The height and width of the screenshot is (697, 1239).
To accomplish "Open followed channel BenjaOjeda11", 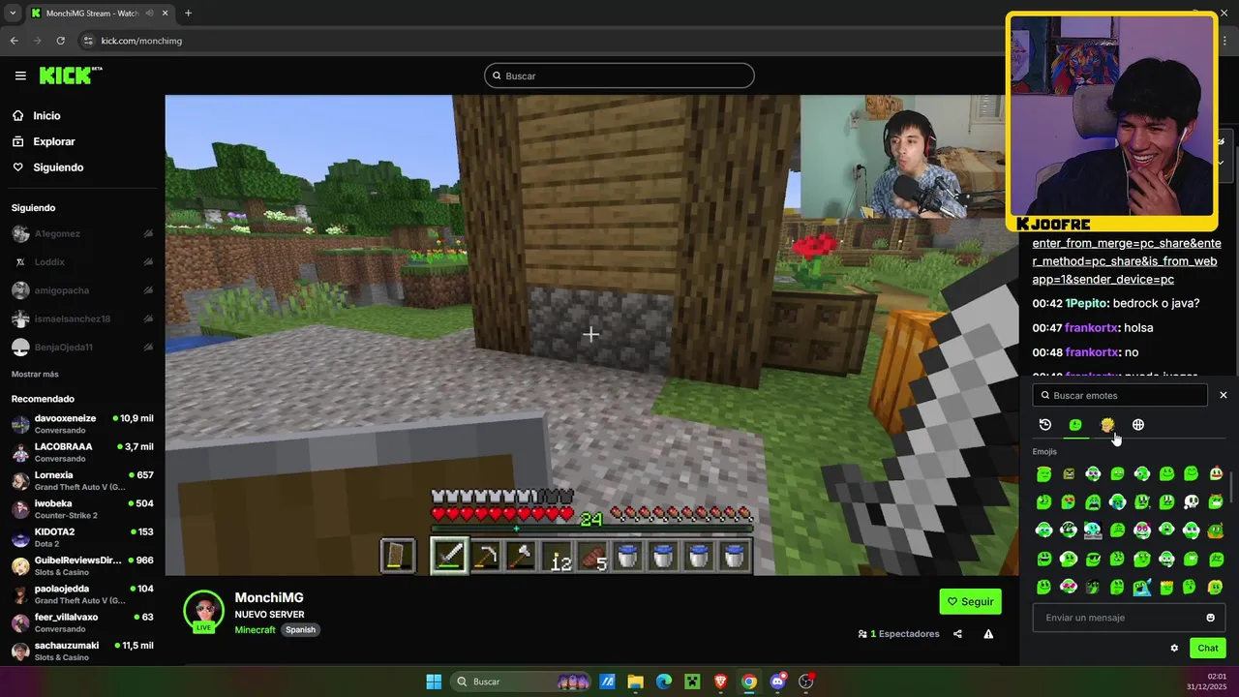I will [x=82, y=347].
